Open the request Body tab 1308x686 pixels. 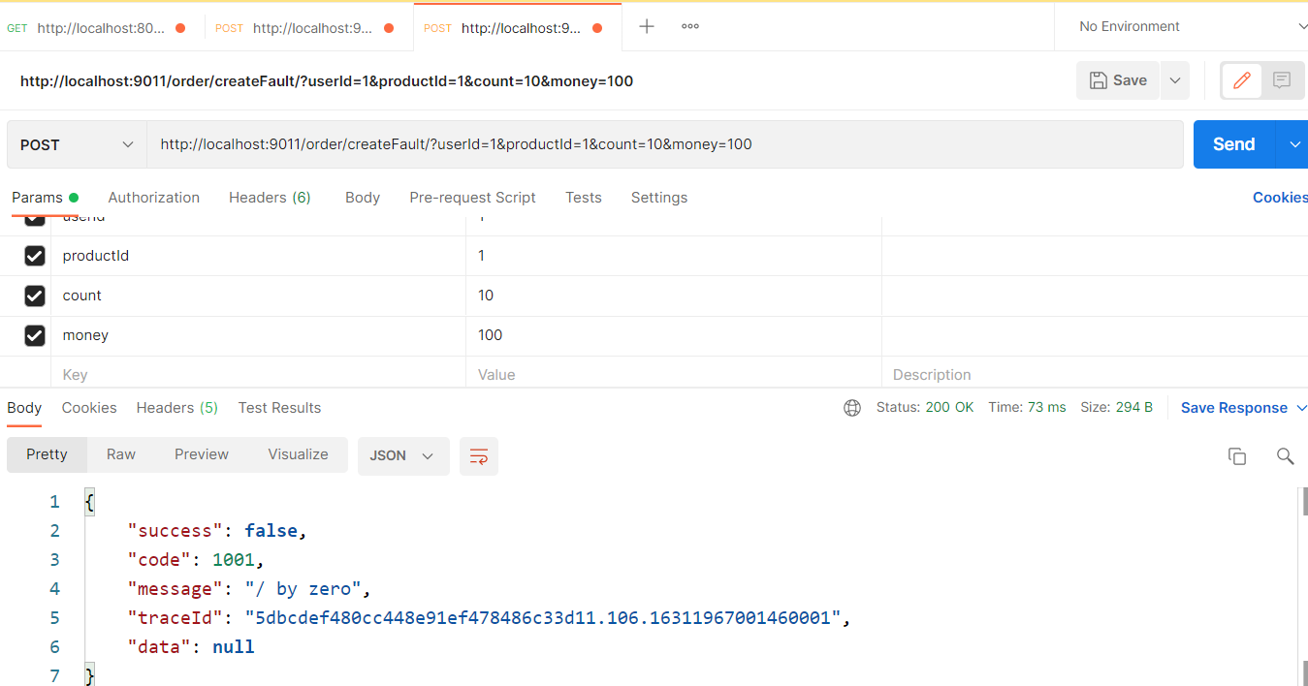point(363,198)
